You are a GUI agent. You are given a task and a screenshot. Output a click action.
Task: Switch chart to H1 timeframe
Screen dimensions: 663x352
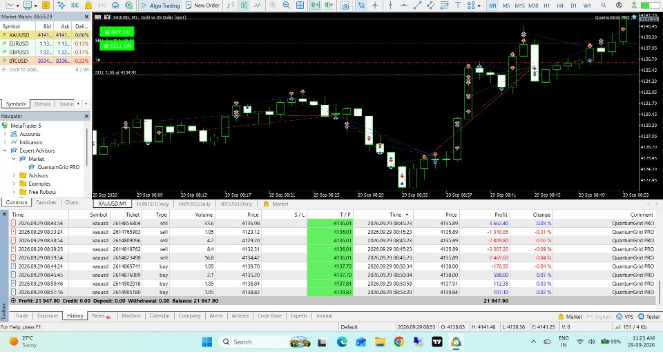(547, 6)
